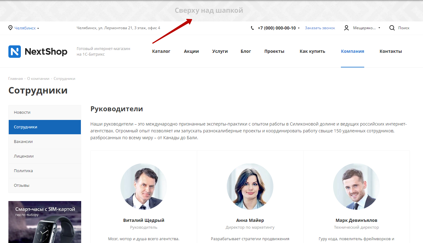This screenshot has width=423, height=243.
Task: Open the Акции menu item
Action: pyautogui.click(x=191, y=51)
